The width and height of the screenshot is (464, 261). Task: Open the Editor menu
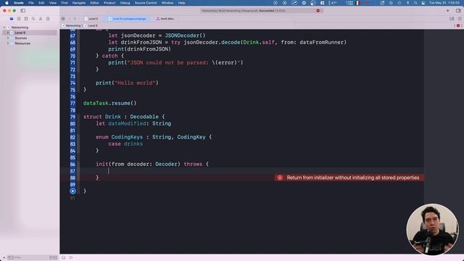(x=94, y=3)
